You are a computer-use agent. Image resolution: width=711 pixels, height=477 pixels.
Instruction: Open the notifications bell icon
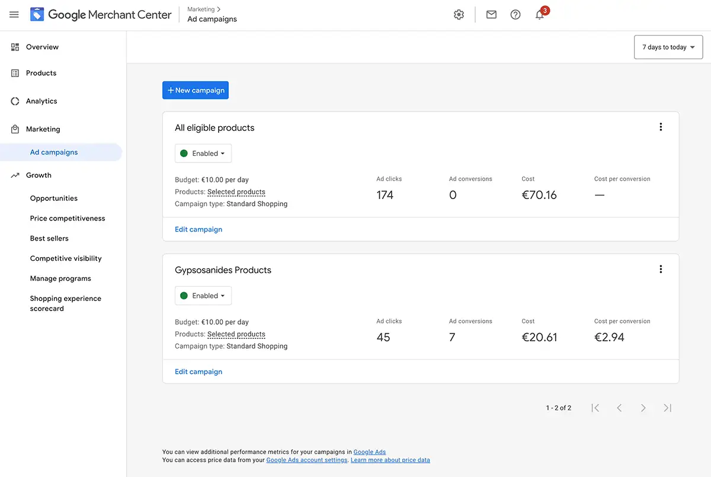click(540, 15)
